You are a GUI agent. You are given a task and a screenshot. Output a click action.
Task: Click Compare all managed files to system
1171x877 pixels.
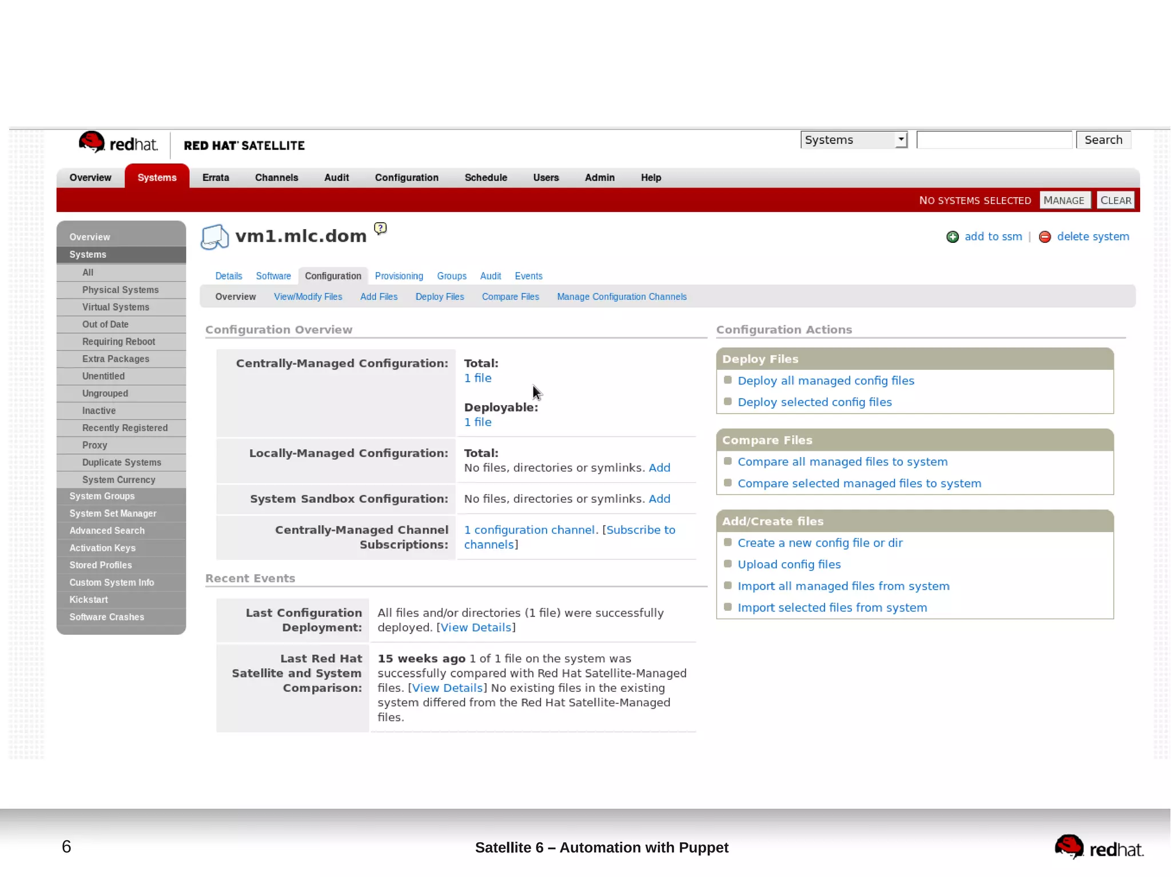[x=842, y=462]
